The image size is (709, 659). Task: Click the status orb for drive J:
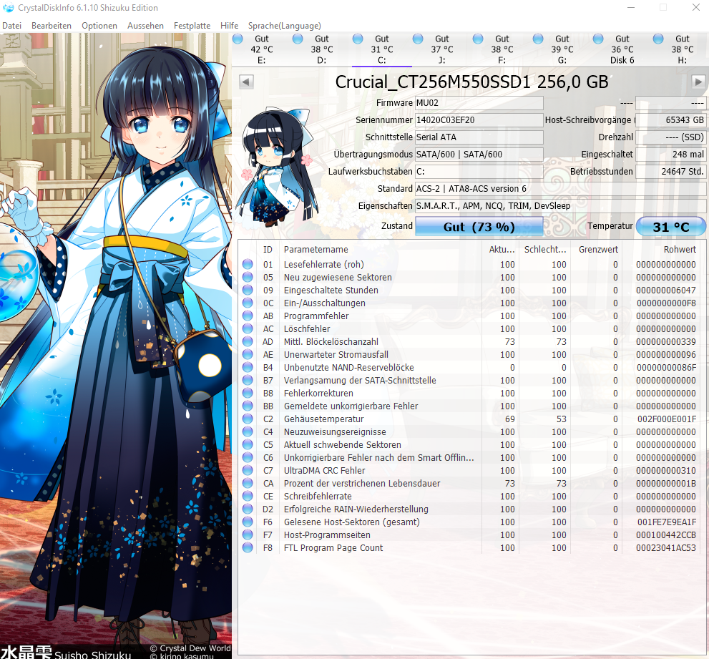(418, 39)
